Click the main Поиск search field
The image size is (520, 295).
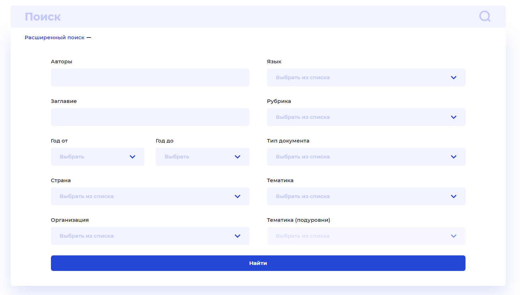click(x=248, y=17)
